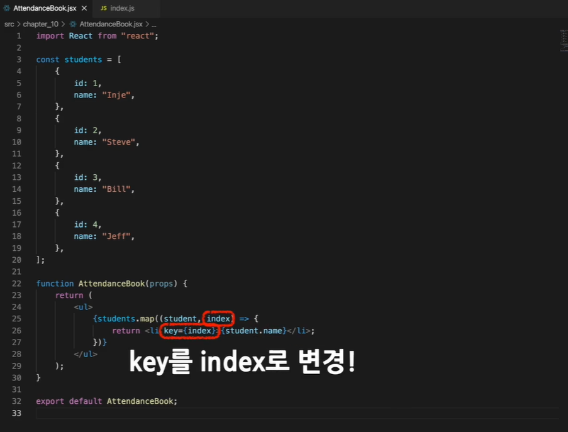568x432 pixels.
Task: Click the code minimap
Action: tap(564, 40)
